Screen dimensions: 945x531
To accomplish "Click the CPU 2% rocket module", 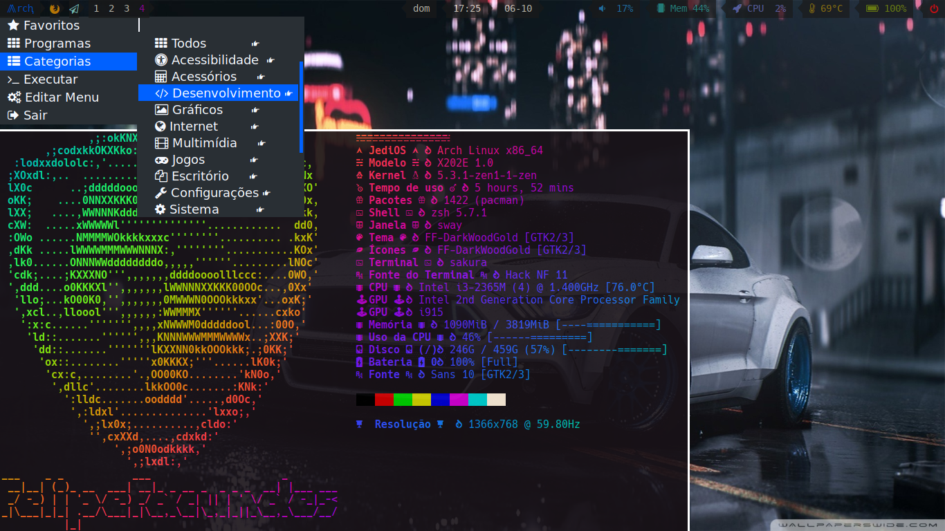I will pyautogui.click(x=759, y=8).
